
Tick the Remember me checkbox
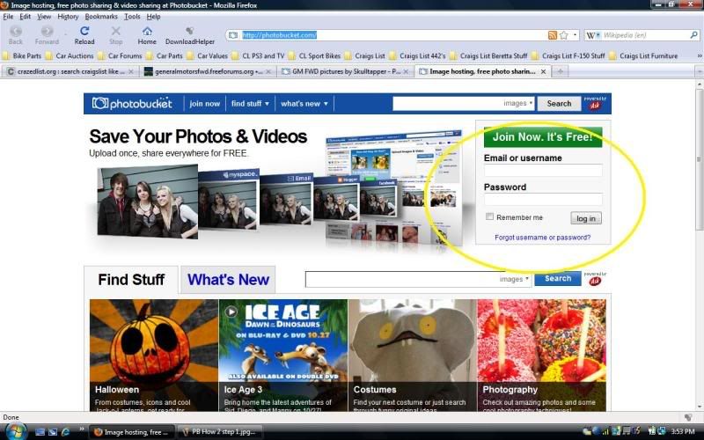[489, 216]
